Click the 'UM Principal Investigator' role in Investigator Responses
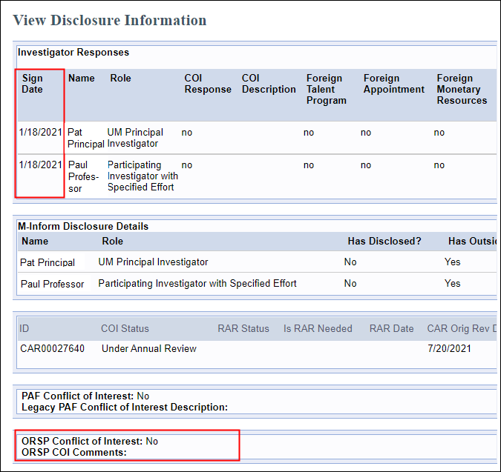501x472 pixels. click(135, 138)
